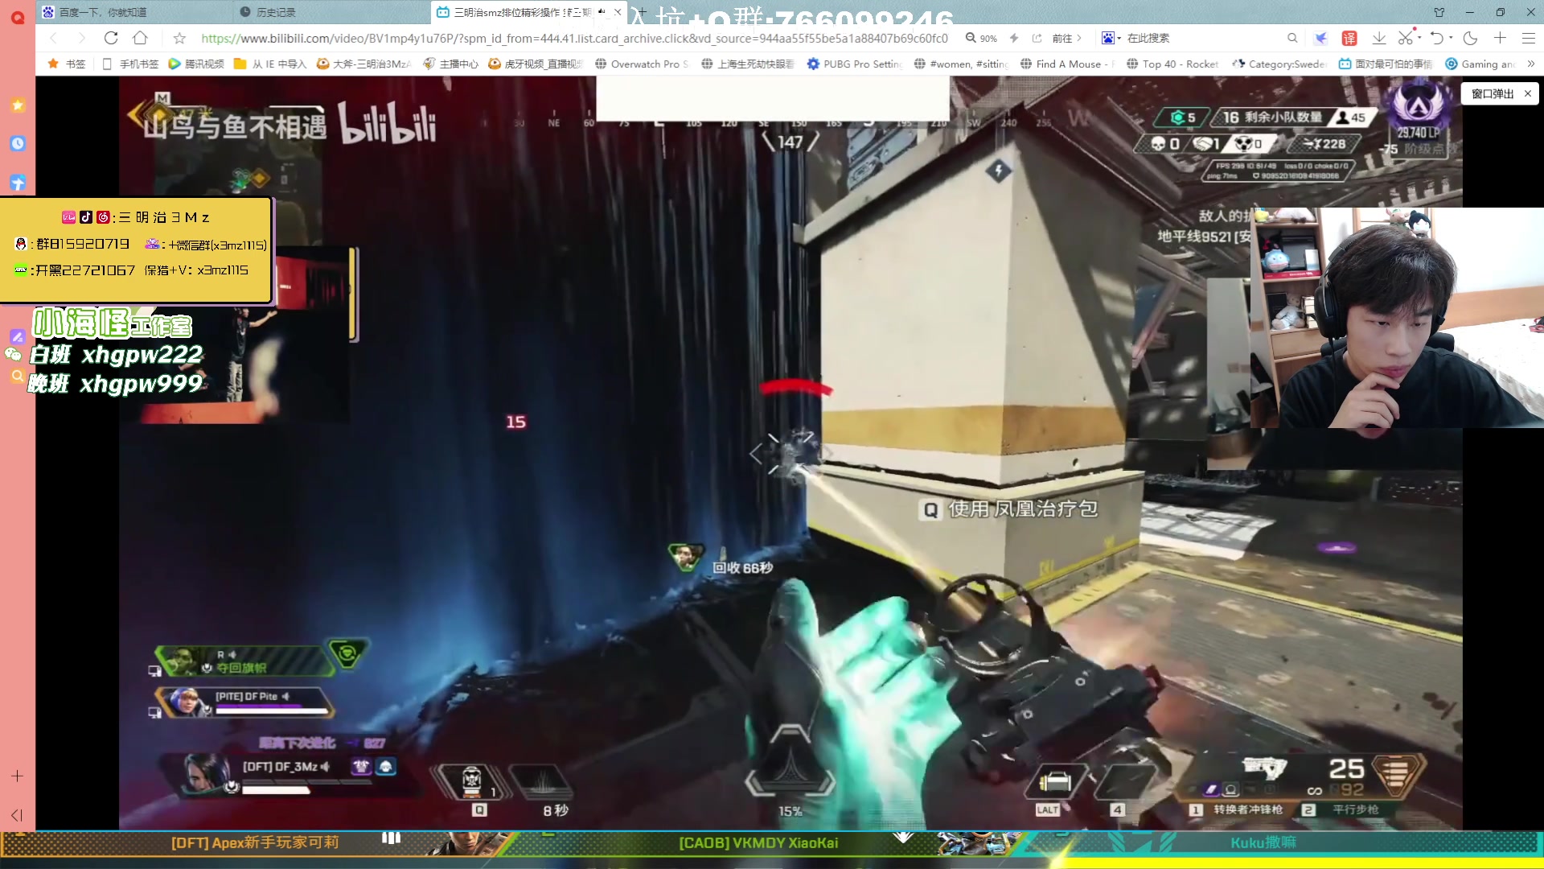Screen dimensions: 1544x869
Task: Open the Top 40 - Rocket bookmark
Action: tap(1173, 64)
